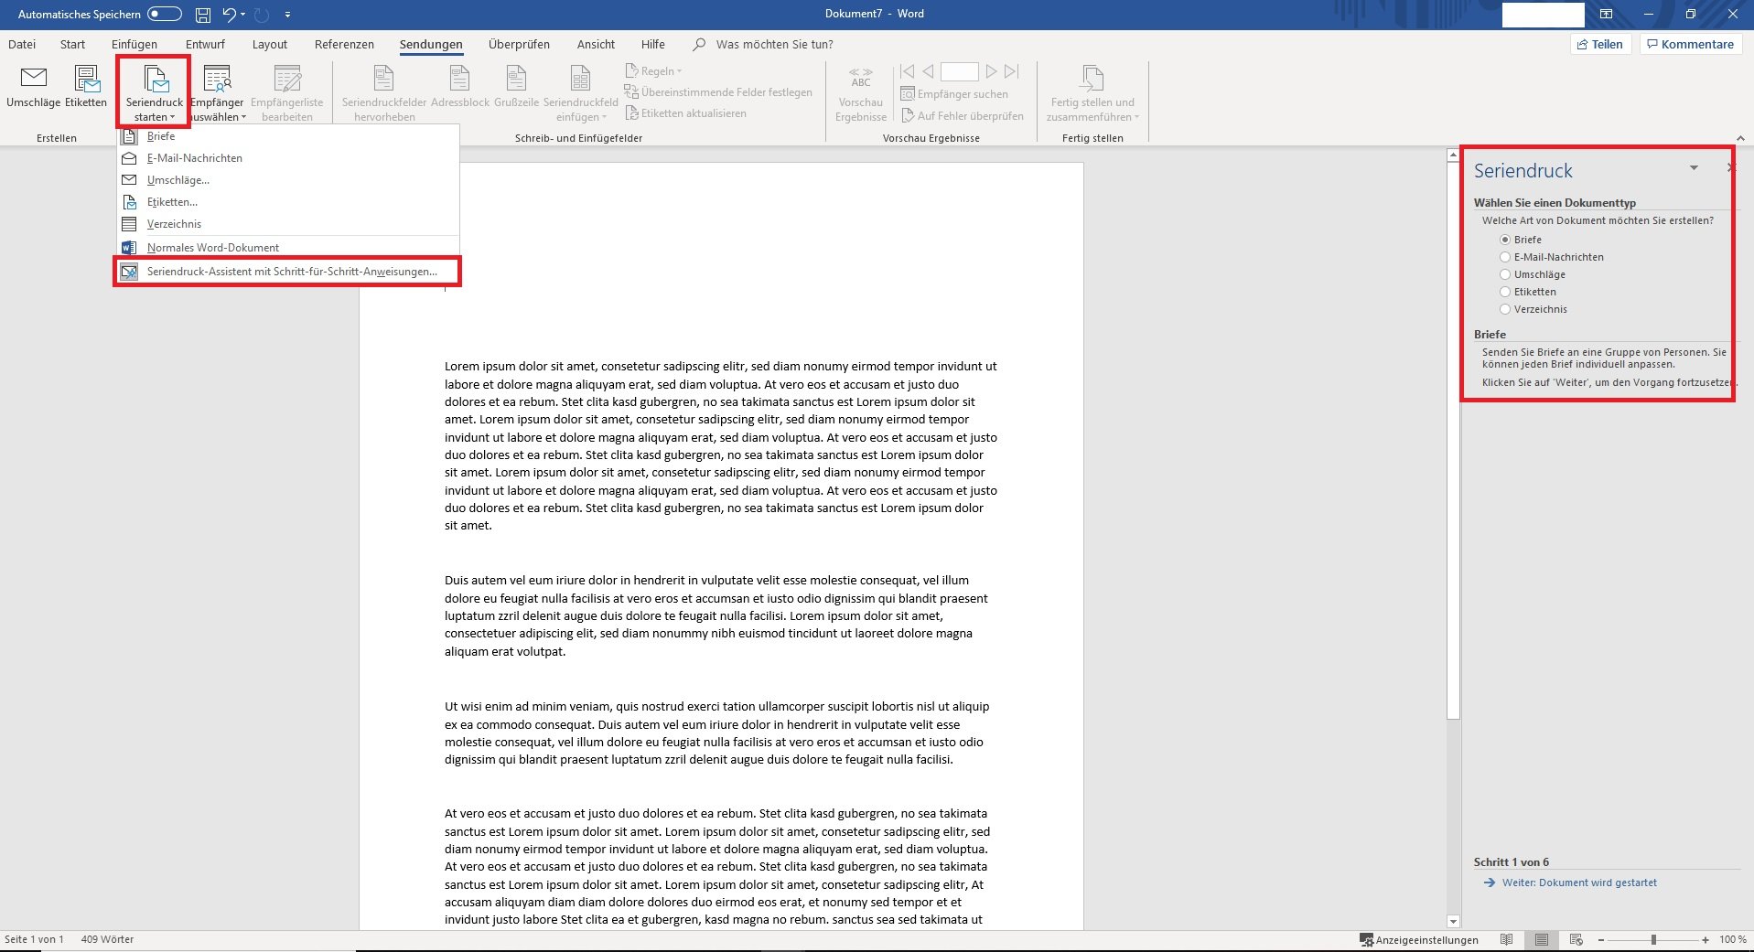
Task: Click the zoom in plus button
Action: (1706, 939)
